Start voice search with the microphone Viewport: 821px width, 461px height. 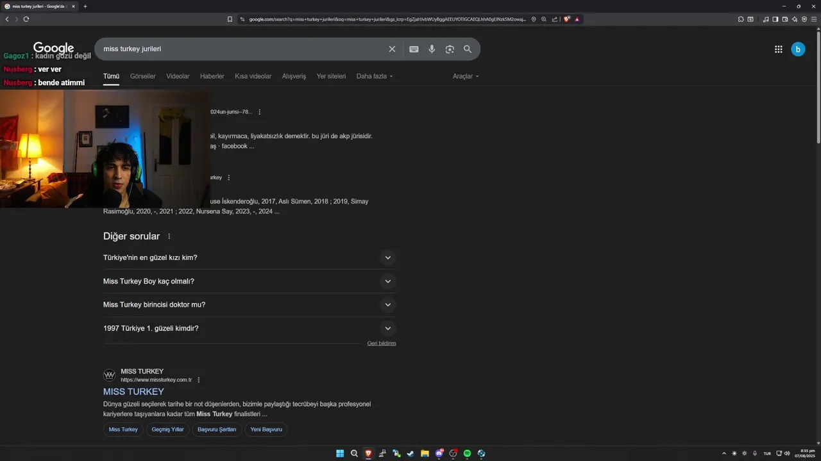(x=432, y=49)
